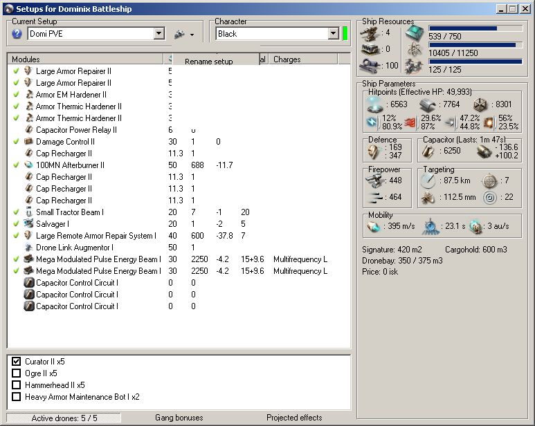
Task: Open the Gang bonuses section
Action: tap(179, 418)
